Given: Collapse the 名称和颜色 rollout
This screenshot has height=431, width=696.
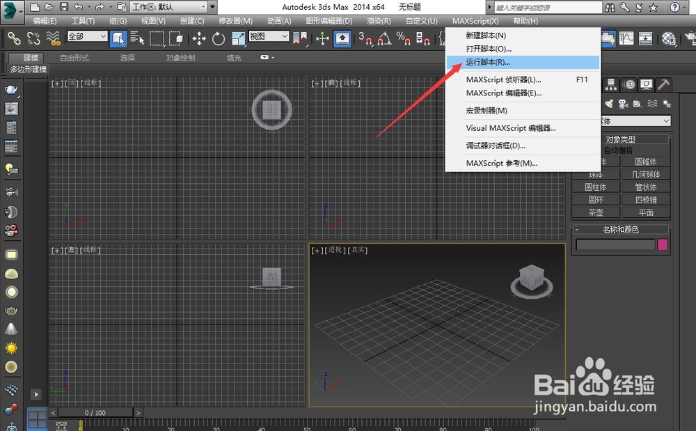Looking at the screenshot, I should tap(621, 230).
